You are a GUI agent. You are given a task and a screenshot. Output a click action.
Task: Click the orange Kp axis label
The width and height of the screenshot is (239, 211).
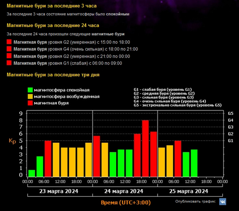[12, 141]
